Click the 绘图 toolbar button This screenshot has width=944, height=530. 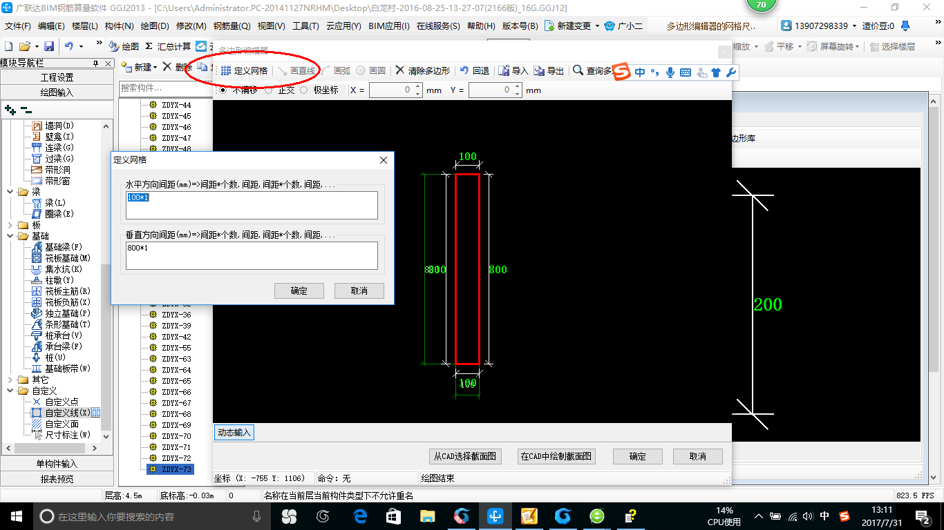click(124, 46)
